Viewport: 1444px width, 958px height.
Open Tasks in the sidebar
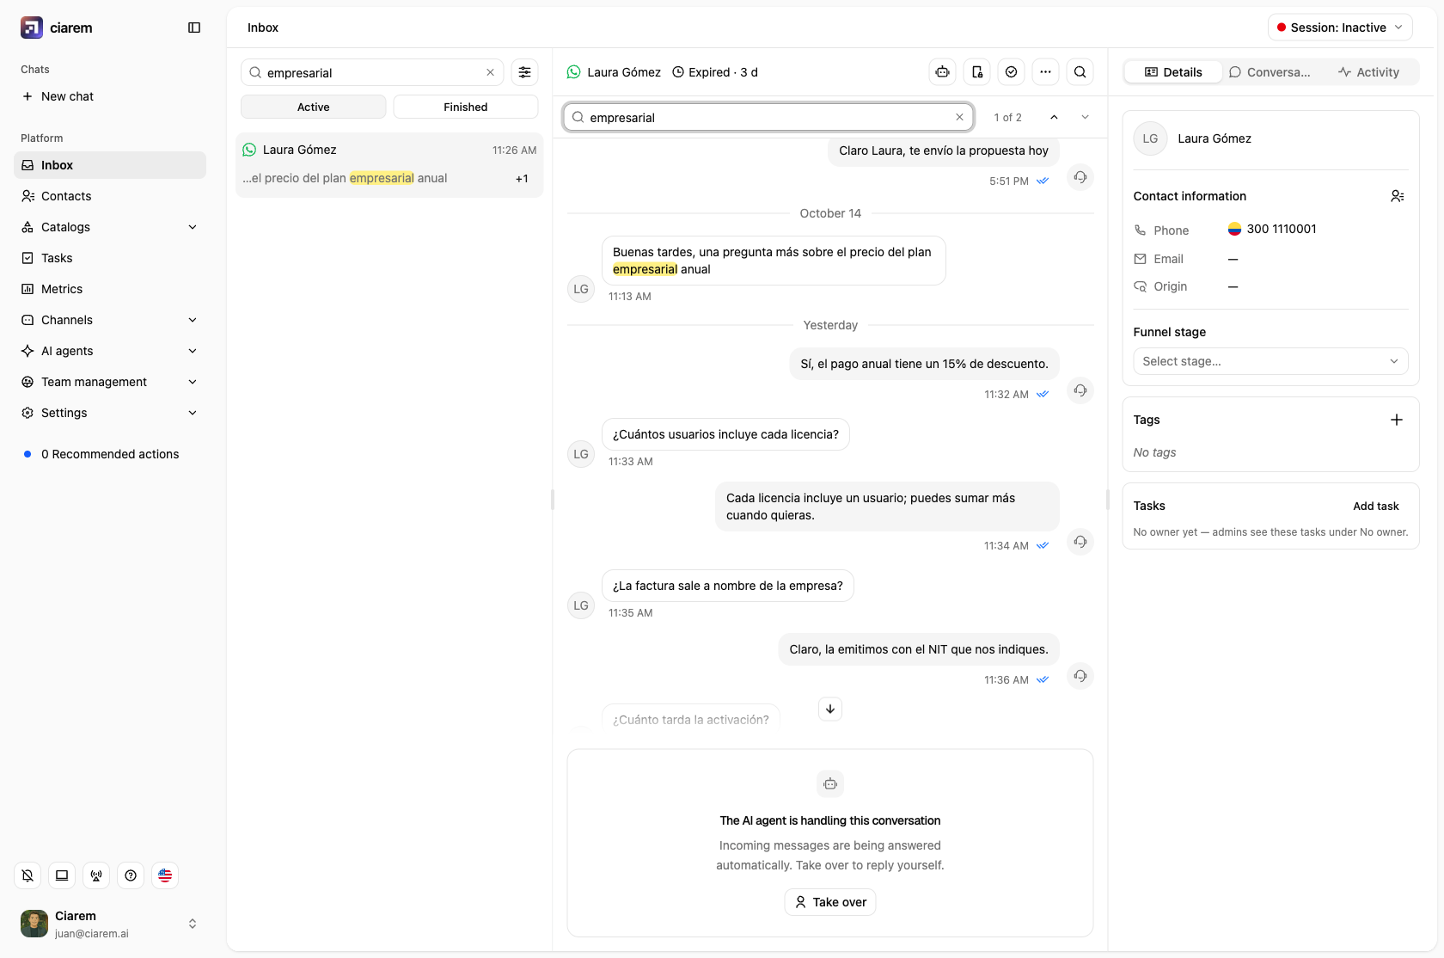(x=110, y=258)
